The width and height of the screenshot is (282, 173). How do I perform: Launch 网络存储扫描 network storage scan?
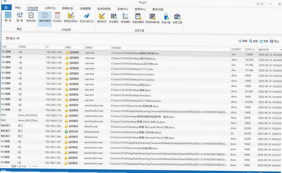[152, 18]
